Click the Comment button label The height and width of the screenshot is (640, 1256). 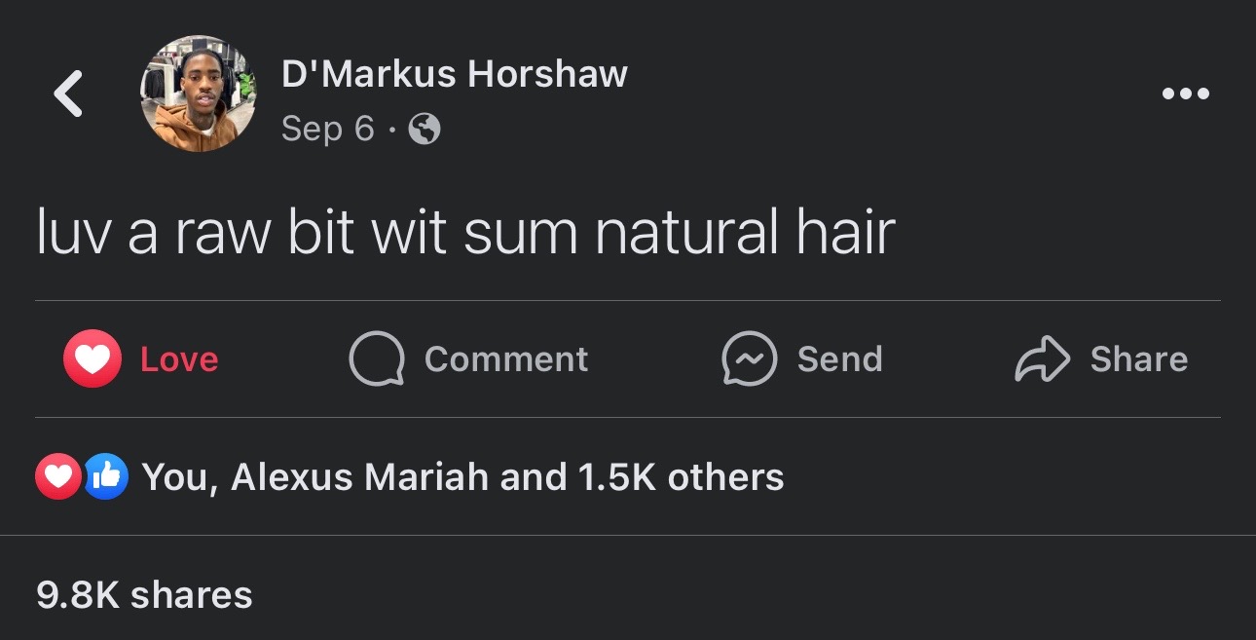coord(506,359)
